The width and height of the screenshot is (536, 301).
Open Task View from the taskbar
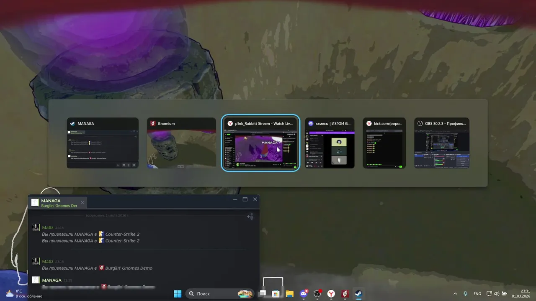(262, 293)
